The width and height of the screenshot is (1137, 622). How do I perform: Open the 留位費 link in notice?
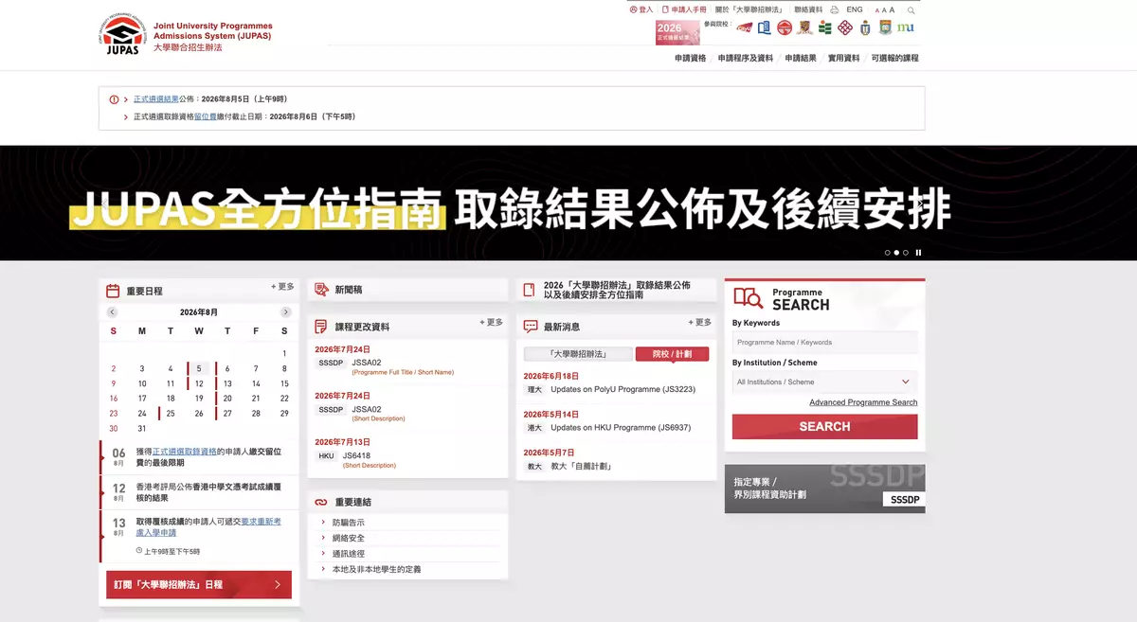click(206, 117)
